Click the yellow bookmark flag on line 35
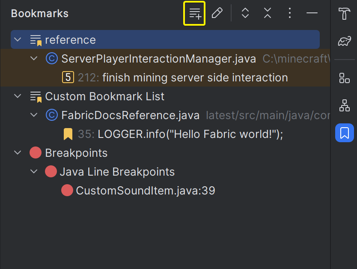The image size is (357, 269). click(68, 134)
